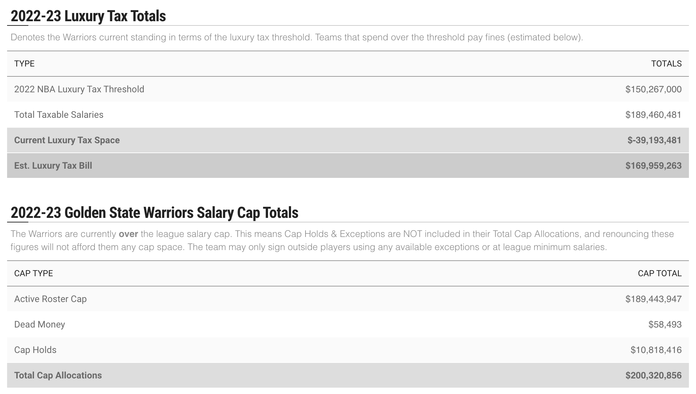Select the 2022 NBA Luxury Tax Threshold label
The width and height of the screenshot is (696, 394).
79,89
